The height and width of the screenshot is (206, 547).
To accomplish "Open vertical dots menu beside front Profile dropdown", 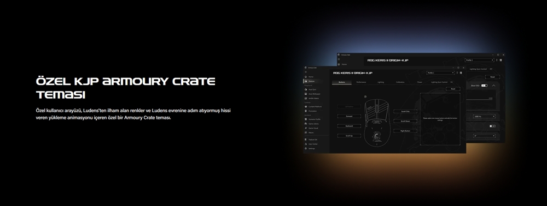I will pos(457,73).
